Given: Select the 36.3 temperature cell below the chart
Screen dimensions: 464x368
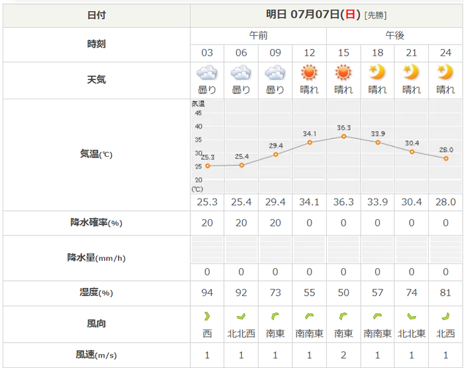Looking at the screenshot, I should tap(343, 202).
